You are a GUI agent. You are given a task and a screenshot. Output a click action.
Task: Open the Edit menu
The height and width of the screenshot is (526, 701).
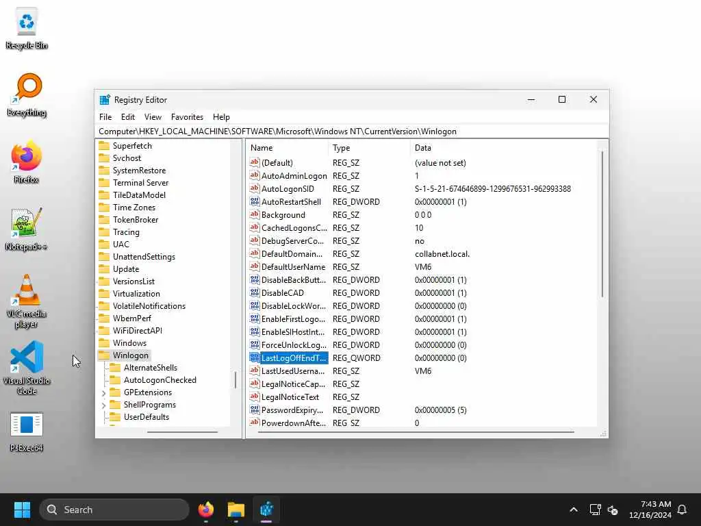tap(128, 116)
